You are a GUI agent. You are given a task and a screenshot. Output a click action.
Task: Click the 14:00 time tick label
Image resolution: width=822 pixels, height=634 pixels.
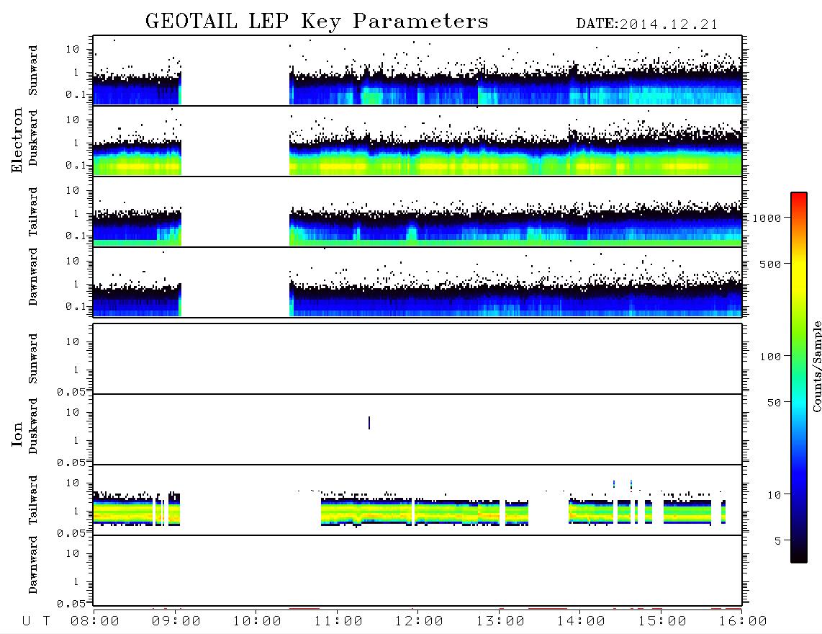tap(581, 622)
